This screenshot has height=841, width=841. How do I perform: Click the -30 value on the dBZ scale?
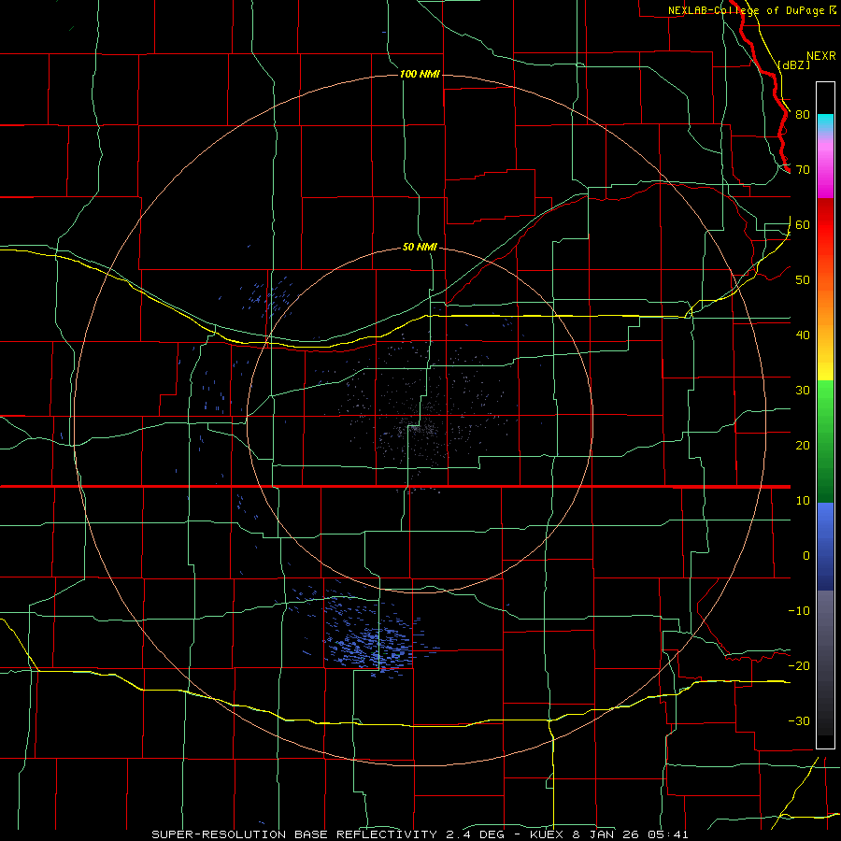[799, 720]
